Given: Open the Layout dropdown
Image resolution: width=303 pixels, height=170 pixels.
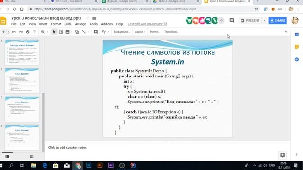Looking at the screenshot, I should click(x=140, y=32).
